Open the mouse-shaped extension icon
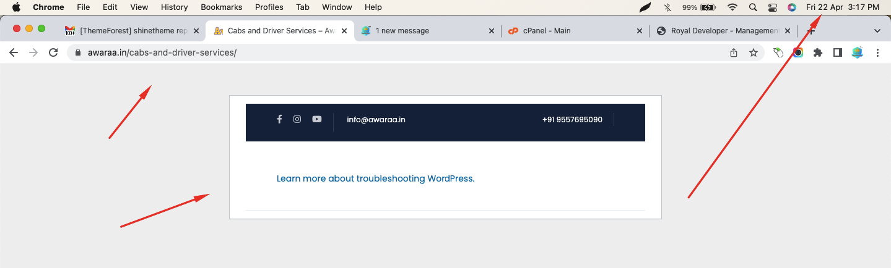Viewport: 891px width, 268px height. (779, 52)
